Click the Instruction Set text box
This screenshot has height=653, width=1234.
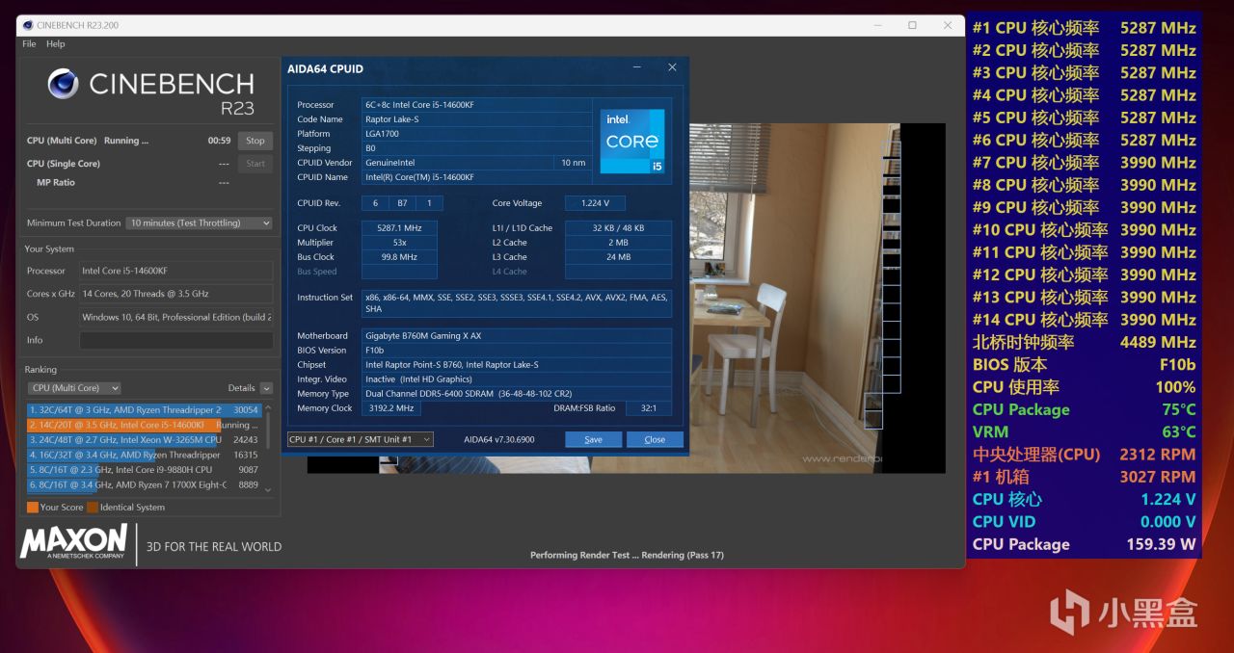tap(517, 303)
